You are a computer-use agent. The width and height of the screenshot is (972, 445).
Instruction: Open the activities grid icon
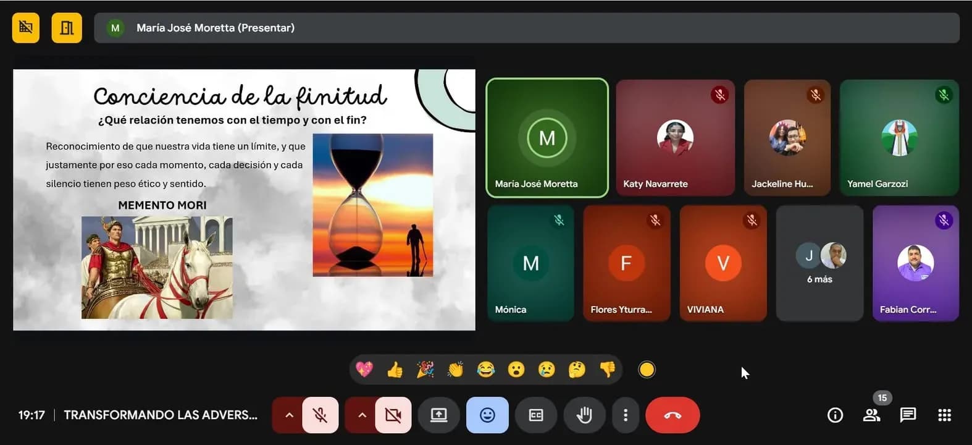click(944, 415)
